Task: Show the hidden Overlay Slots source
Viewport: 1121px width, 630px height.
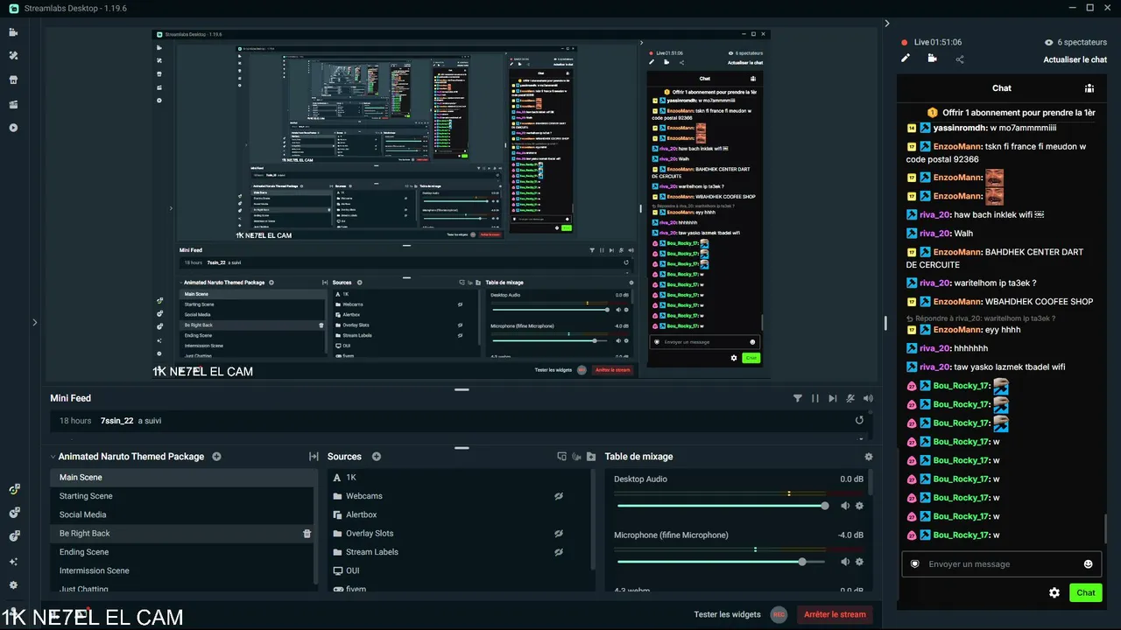Action: tap(559, 534)
